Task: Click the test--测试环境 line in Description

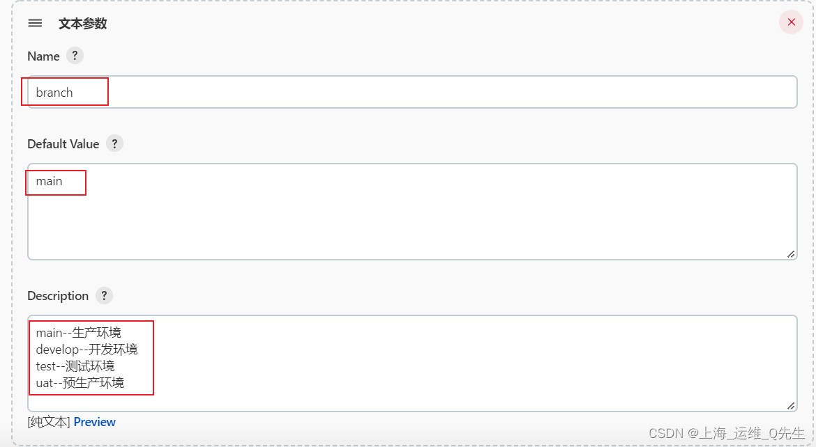Action: tap(75, 366)
